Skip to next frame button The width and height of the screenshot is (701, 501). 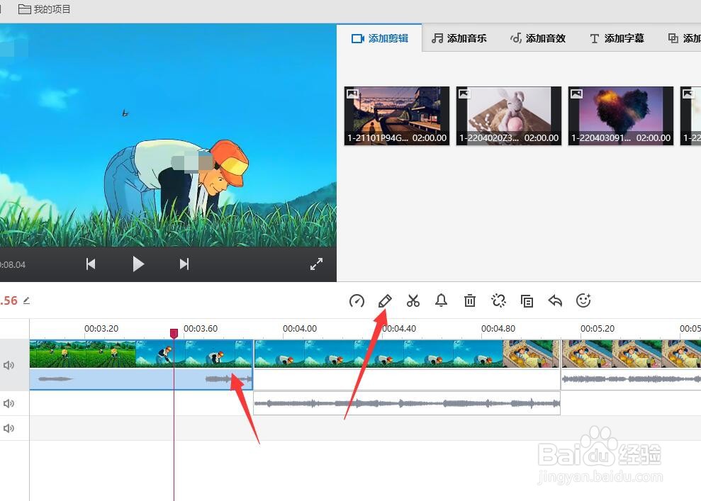pos(184,264)
